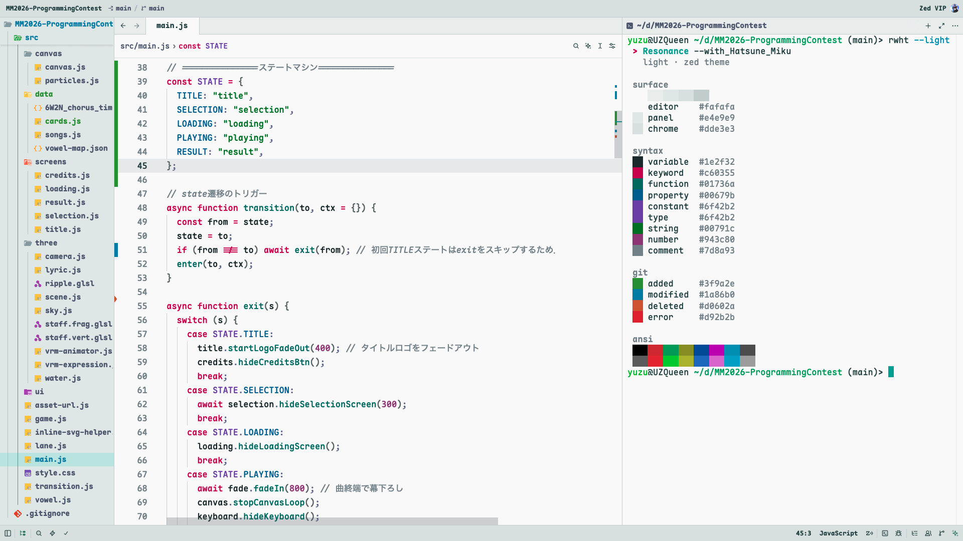Click the keyword color swatch in terminal
The width and height of the screenshot is (963, 541).
coord(637,173)
